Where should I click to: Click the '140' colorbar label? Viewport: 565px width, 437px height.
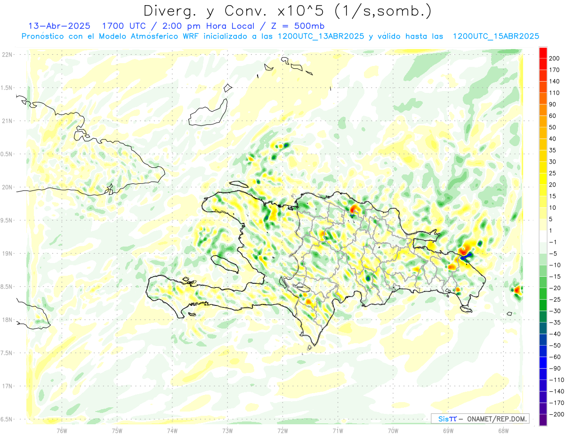[x=555, y=81]
